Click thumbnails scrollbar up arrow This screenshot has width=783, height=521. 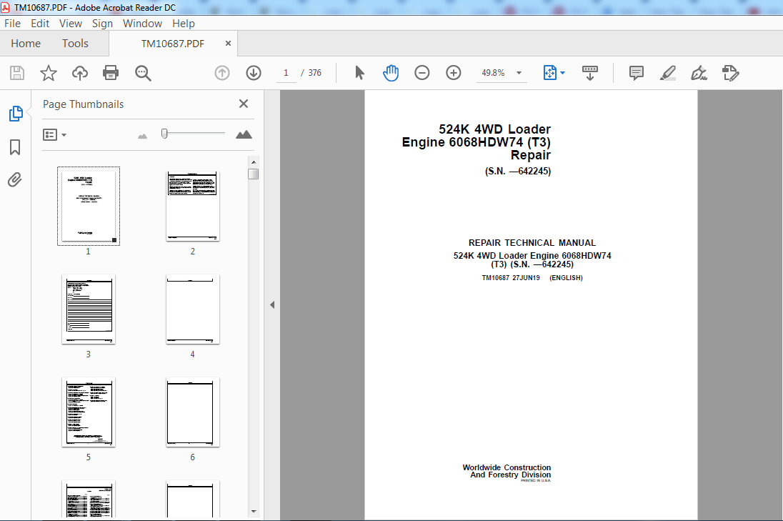(254, 162)
